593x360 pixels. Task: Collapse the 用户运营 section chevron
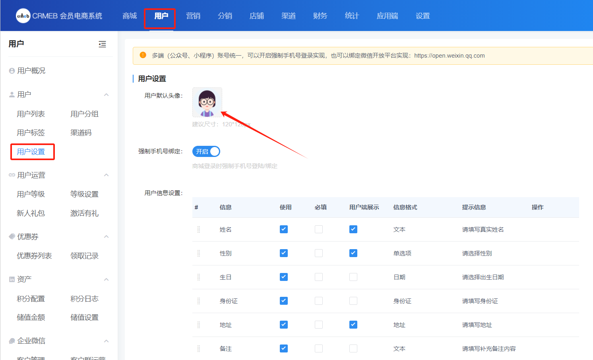tap(106, 175)
